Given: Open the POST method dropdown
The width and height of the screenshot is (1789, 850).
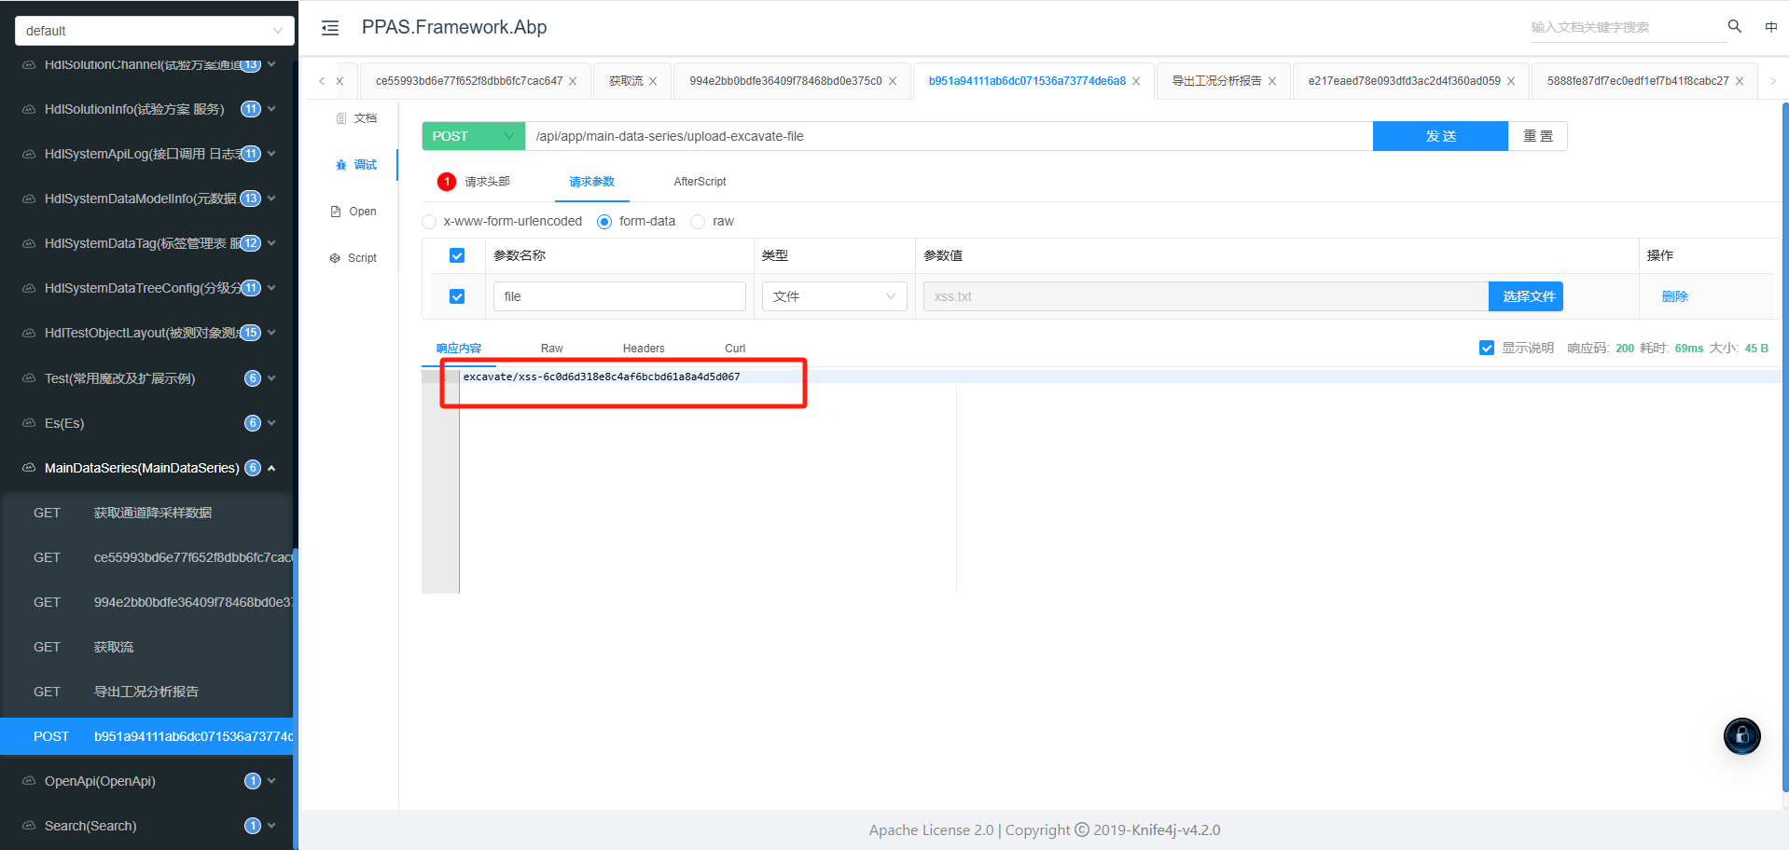Looking at the screenshot, I should (x=473, y=136).
